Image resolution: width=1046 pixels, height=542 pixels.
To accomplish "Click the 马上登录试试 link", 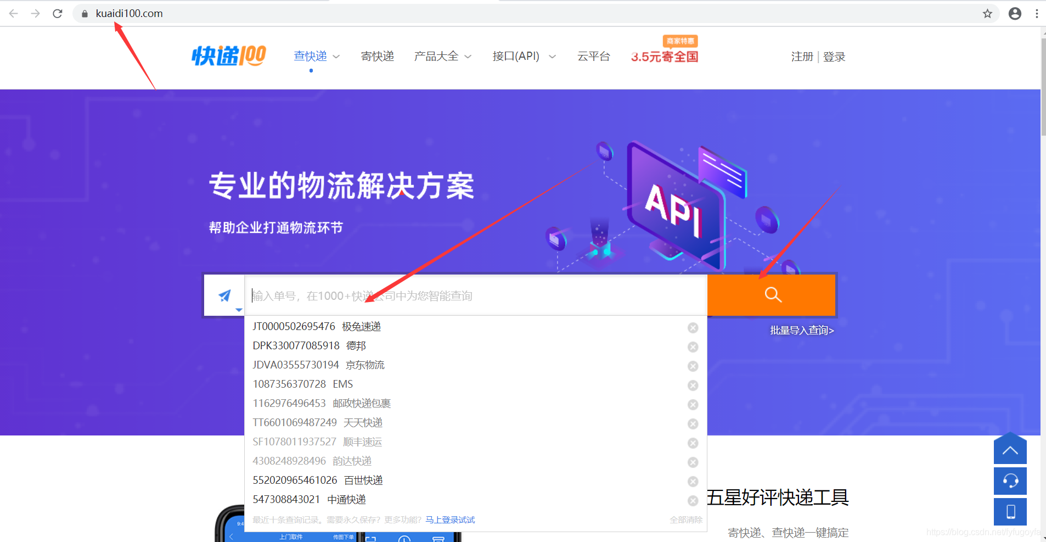I will point(450,519).
